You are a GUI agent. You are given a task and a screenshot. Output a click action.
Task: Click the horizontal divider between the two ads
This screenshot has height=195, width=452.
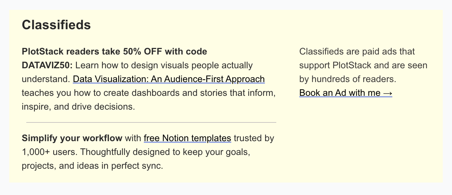(151, 122)
